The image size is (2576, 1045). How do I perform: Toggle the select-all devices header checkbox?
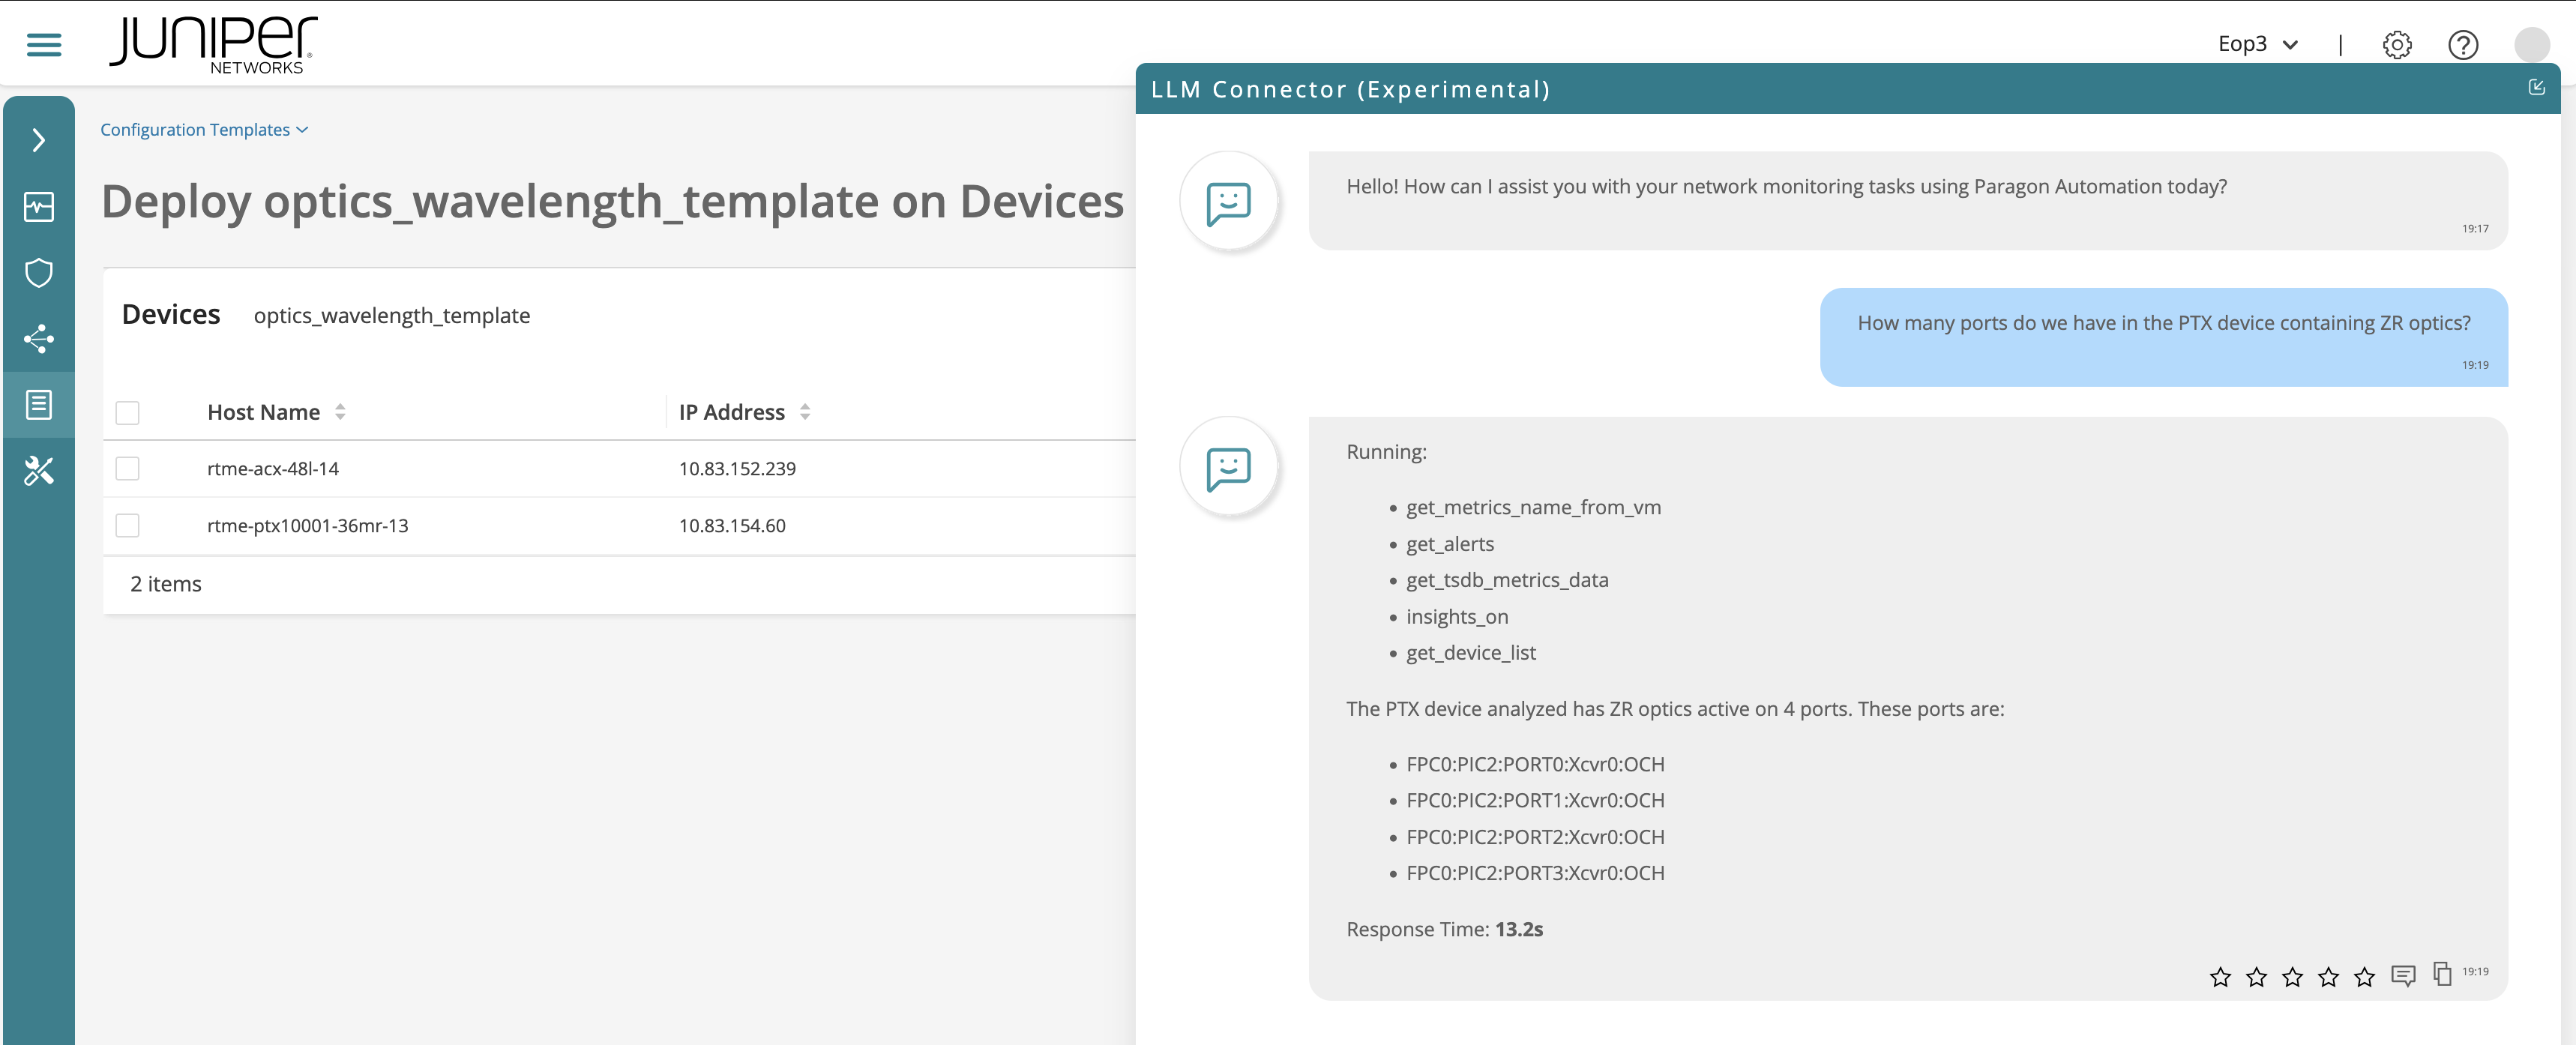[x=128, y=413]
